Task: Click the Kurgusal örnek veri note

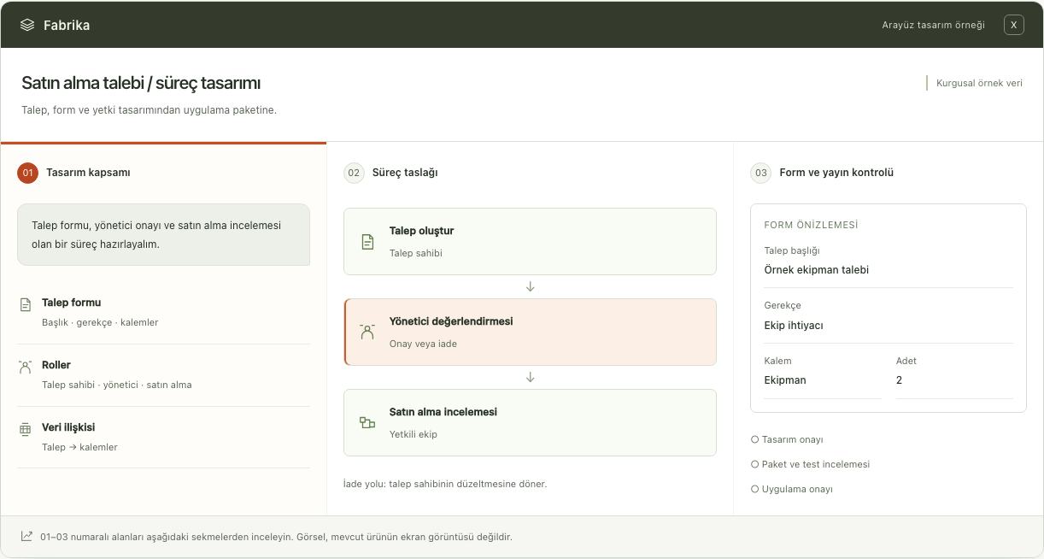Action: pos(979,83)
